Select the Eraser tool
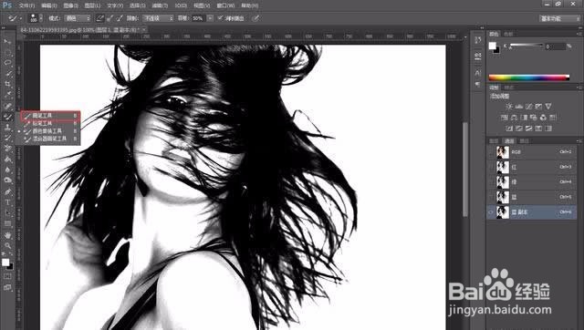584x330 pixels. 7,149
